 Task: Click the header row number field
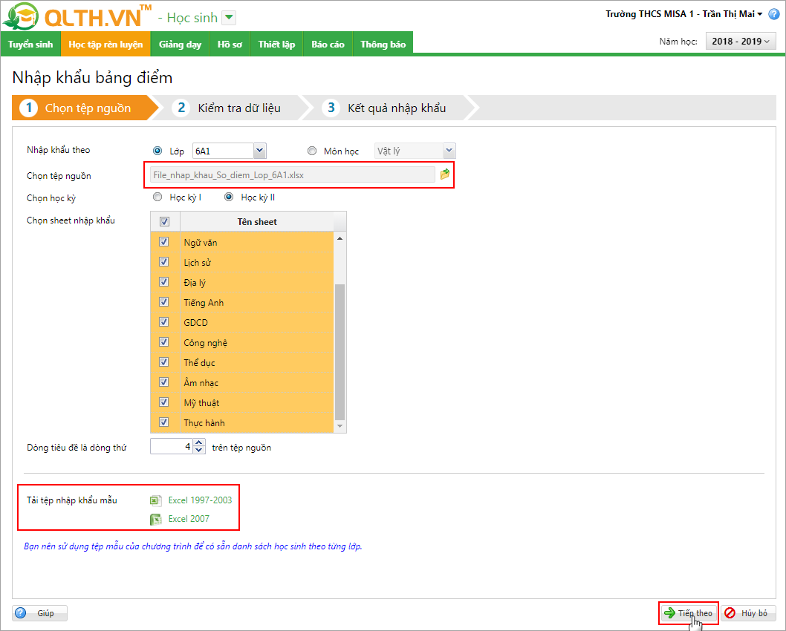click(x=171, y=446)
